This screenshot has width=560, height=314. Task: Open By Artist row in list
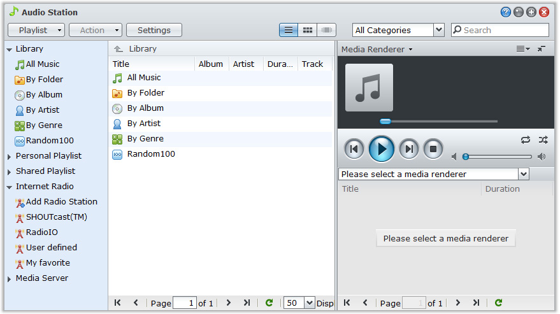220,124
